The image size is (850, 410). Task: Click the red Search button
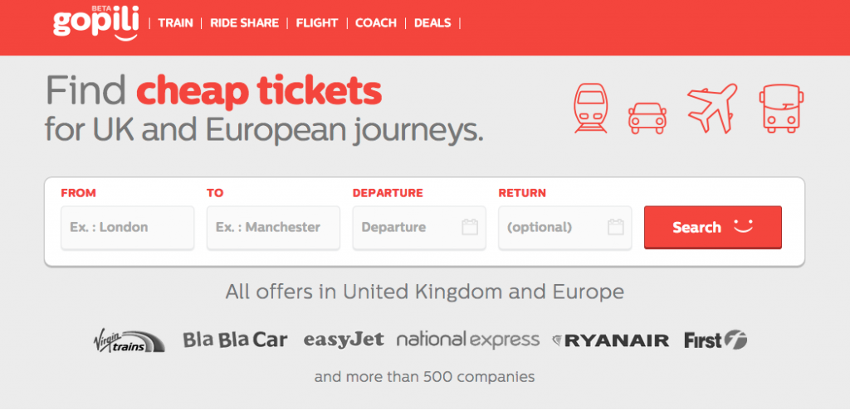point(713,227)
